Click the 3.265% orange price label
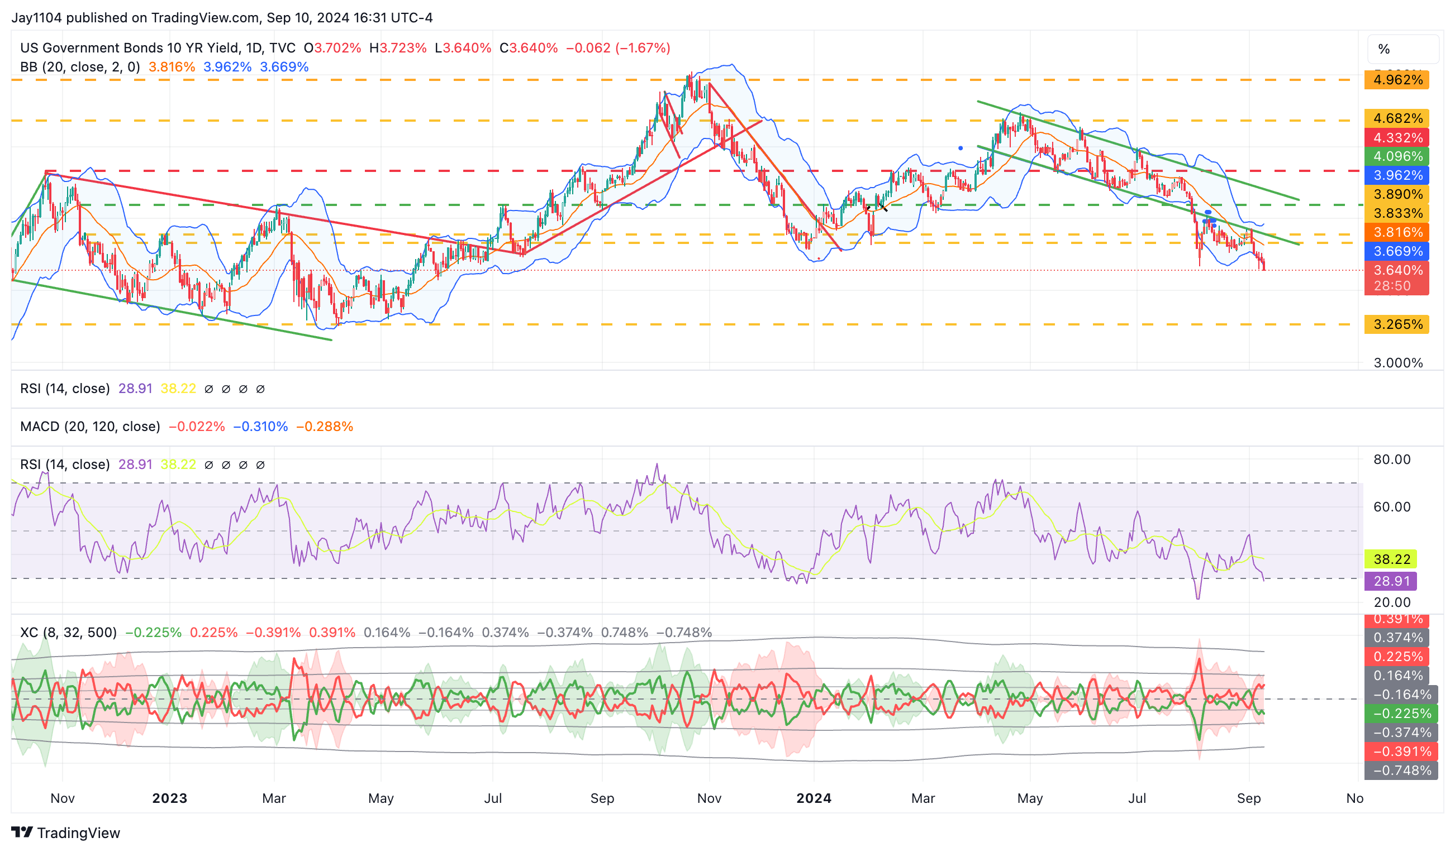 coord(1397,324)
